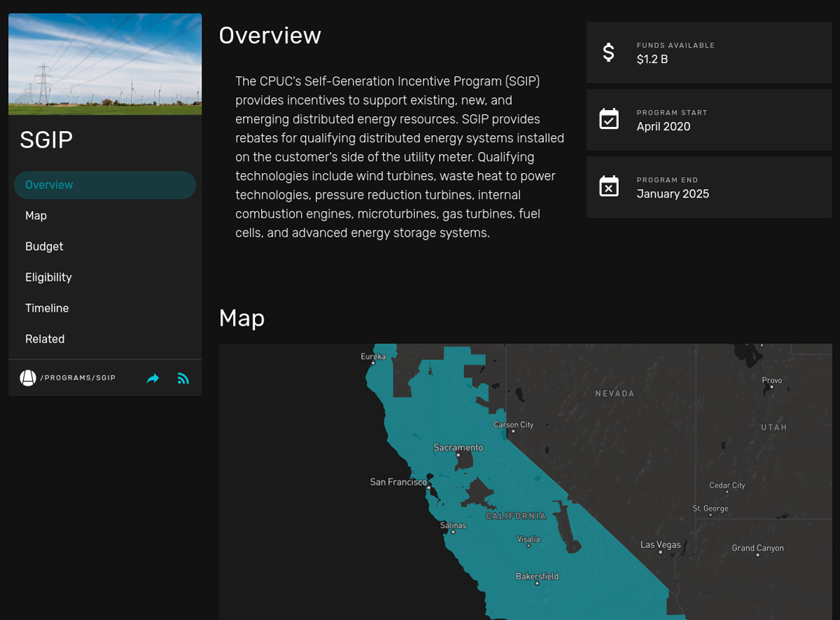The width and height of the screenshot is (840, 620).
Task: Click the program start calendar-check icon
Action: (609, 119)
